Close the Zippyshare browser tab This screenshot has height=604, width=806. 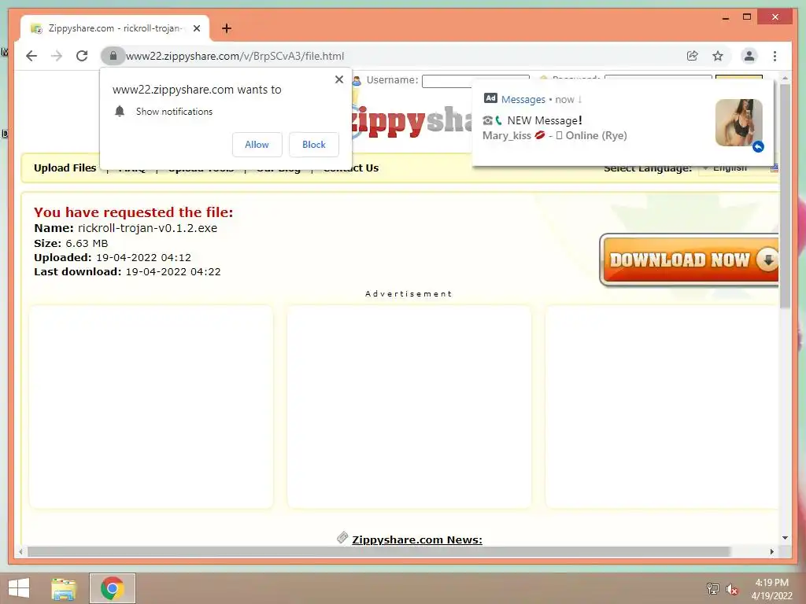(196, 28)
